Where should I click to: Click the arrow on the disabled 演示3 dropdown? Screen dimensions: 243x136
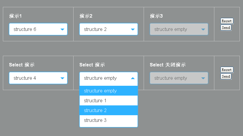[203, 29]
